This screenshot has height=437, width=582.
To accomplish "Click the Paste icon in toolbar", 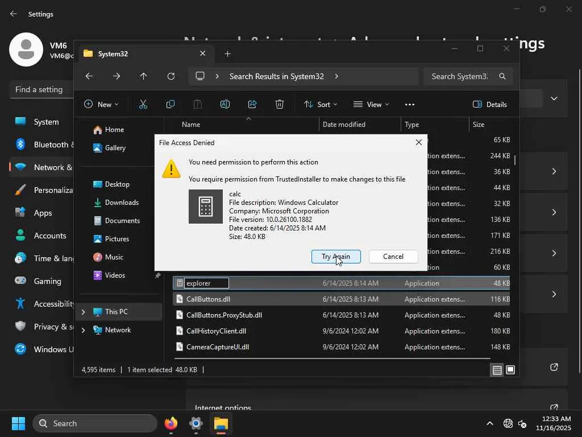I will [x=198, y=105].
